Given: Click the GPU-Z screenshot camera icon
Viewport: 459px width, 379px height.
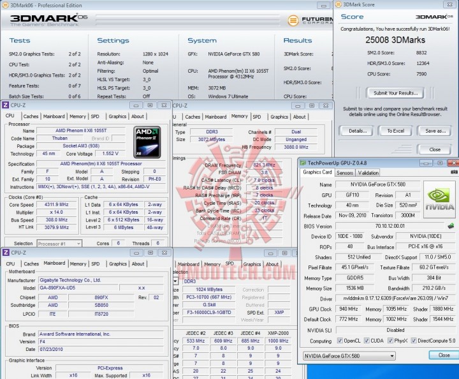Looking at the screenshot, I should [455, 172].
